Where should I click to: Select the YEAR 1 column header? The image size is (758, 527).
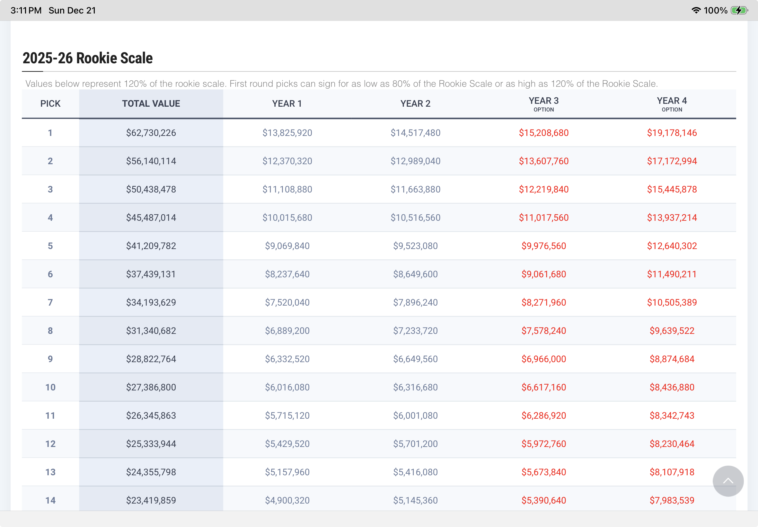tap(287, 104)
